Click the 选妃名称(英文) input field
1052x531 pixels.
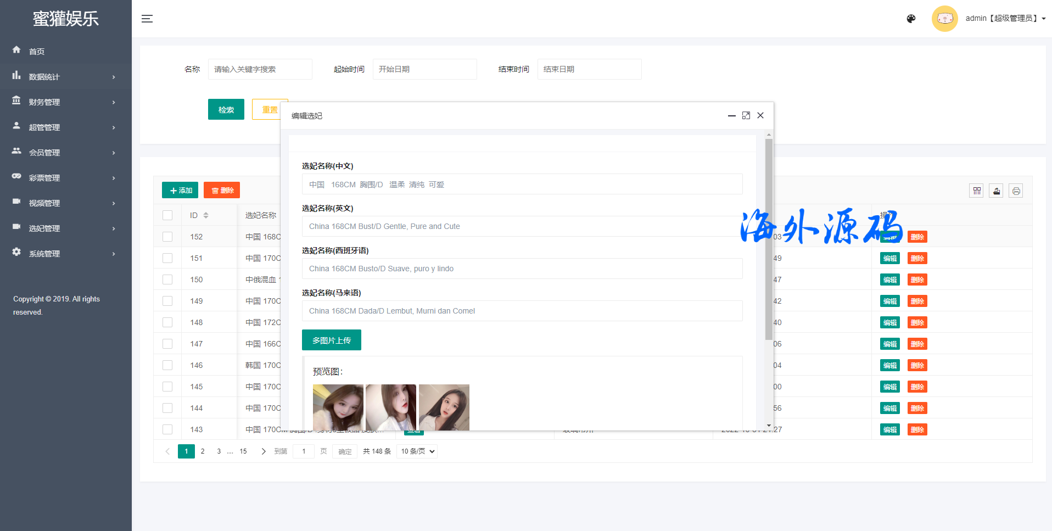point(522,226)
